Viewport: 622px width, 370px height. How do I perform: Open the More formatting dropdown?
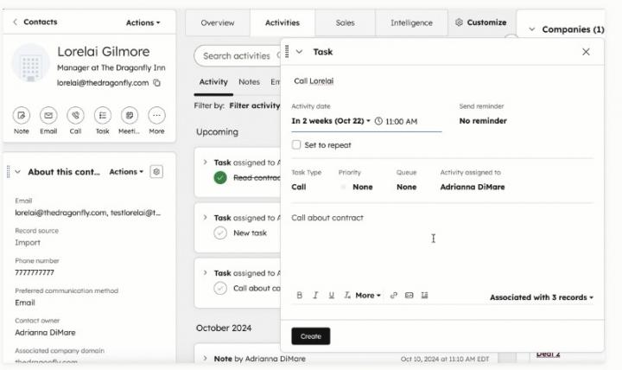point(368,296)
